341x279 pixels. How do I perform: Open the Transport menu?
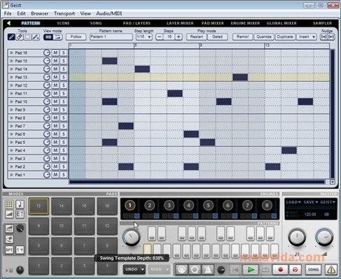point(64,13)
